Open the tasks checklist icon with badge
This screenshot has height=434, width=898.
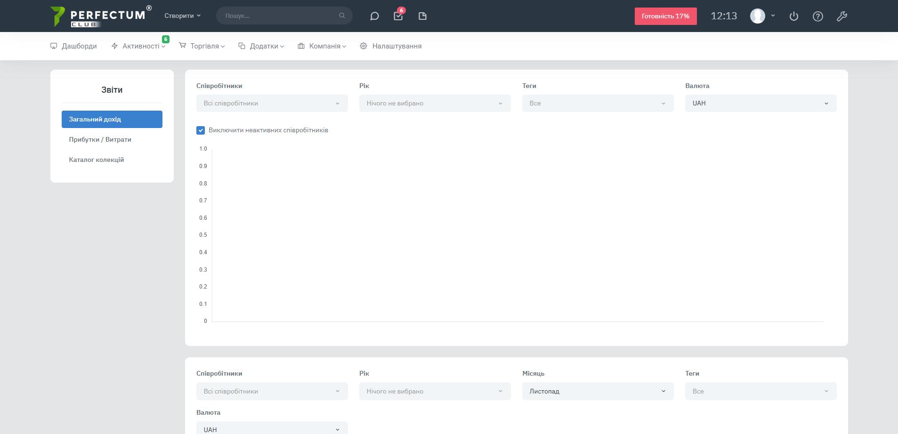point(398,16)
